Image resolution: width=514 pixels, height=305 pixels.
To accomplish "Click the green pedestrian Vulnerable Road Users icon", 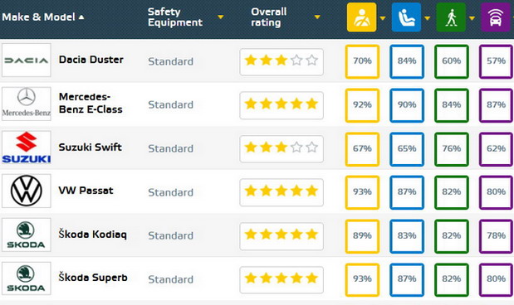I will [451, 17].
